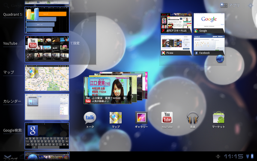Switch to the YouTube recent app thumbnail

pyautogui.click(x=47, y=49)
